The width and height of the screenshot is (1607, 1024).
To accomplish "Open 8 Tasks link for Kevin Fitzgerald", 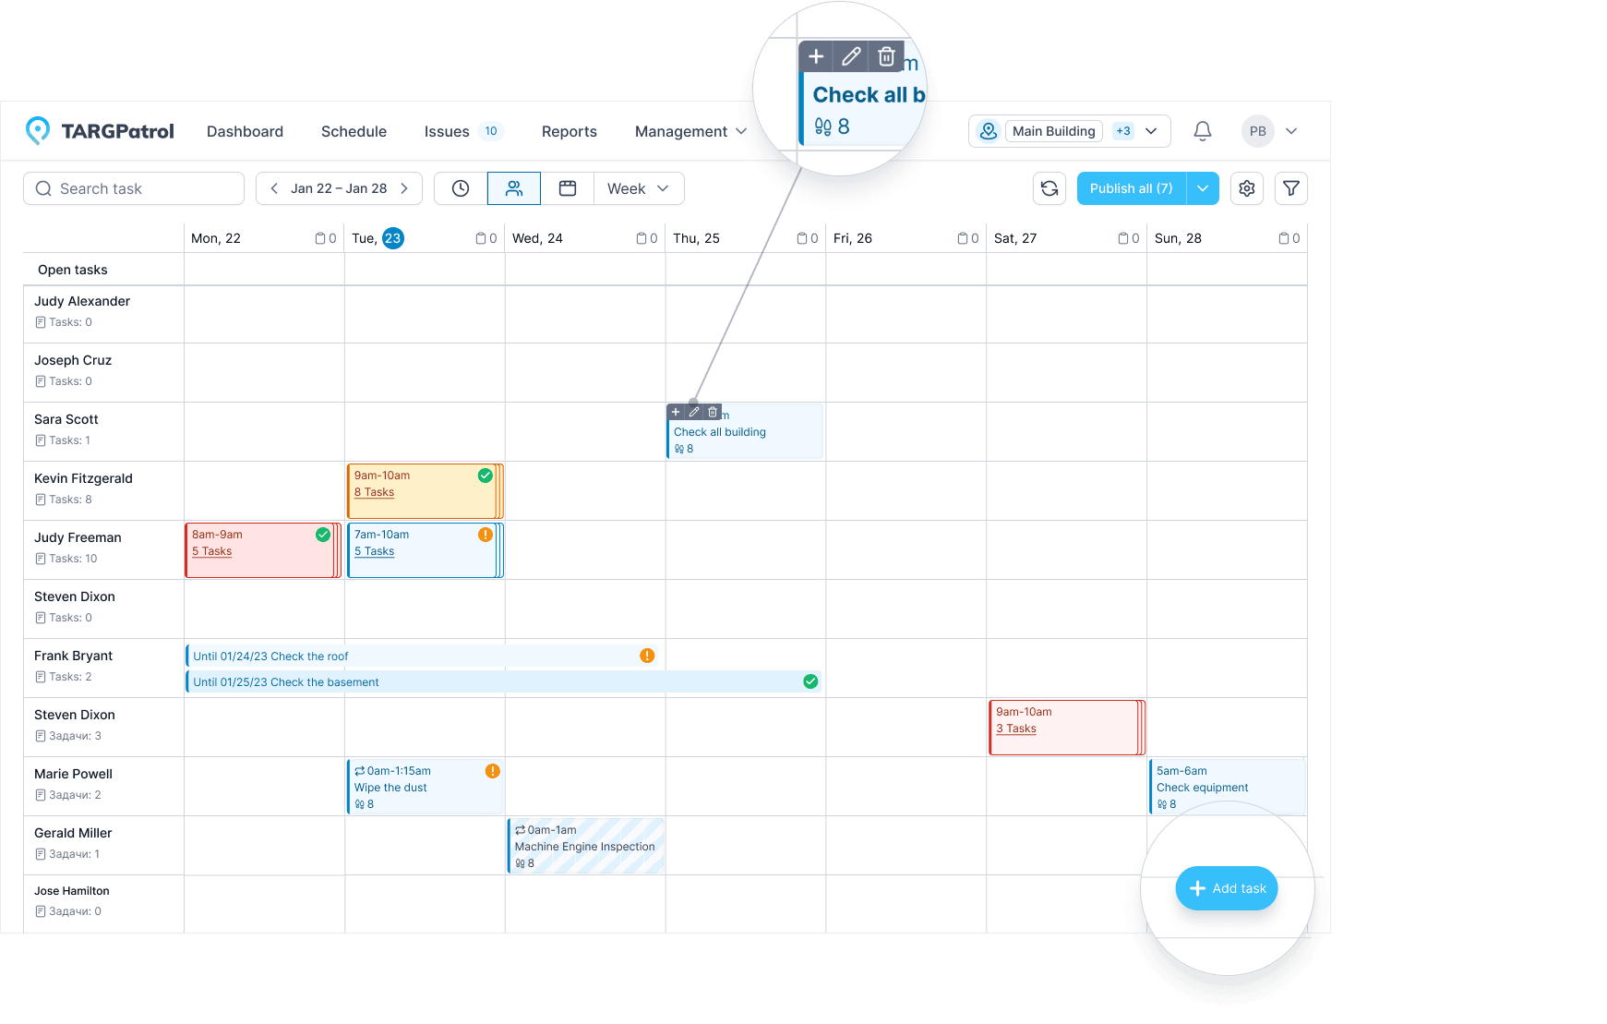I will click(x=374, y=492).
